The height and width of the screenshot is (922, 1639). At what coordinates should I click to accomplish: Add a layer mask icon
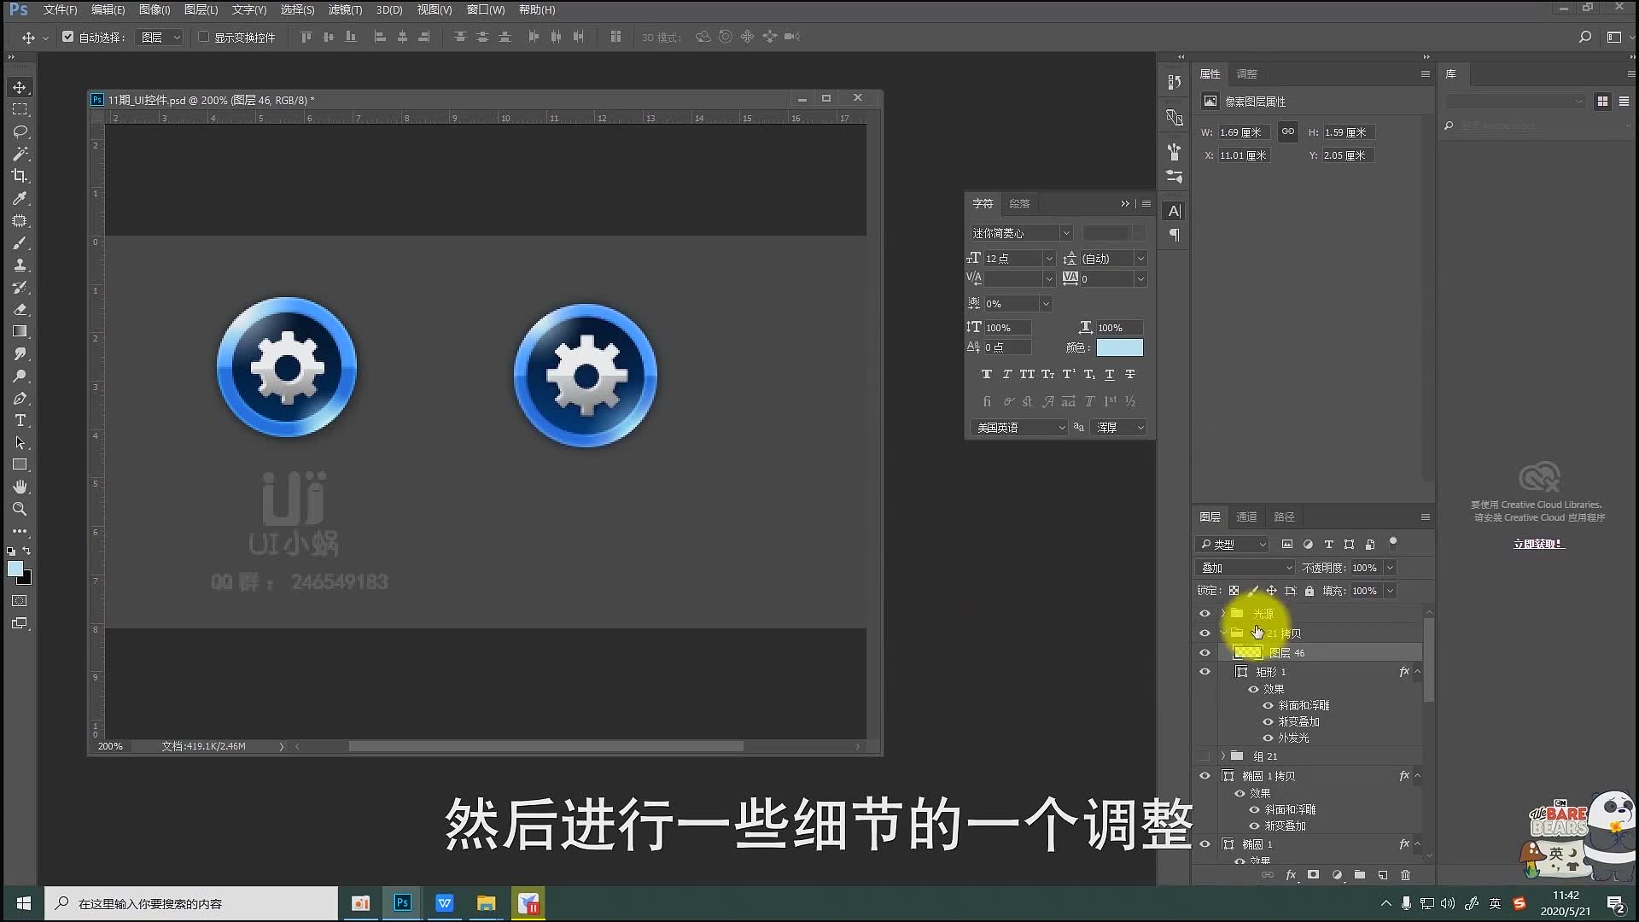click(x=1314, y=875)
